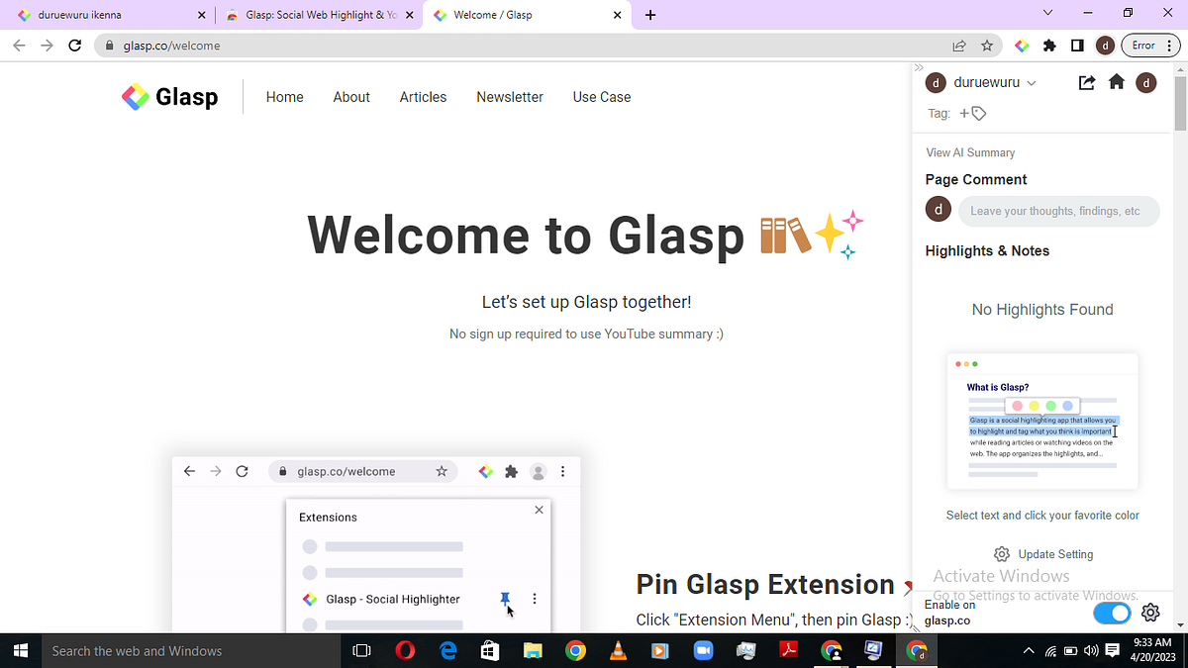Open the Glasp extension icon in browser toolbar
The height and width of the screenshot is (668, 1188).
point(1021,45)
